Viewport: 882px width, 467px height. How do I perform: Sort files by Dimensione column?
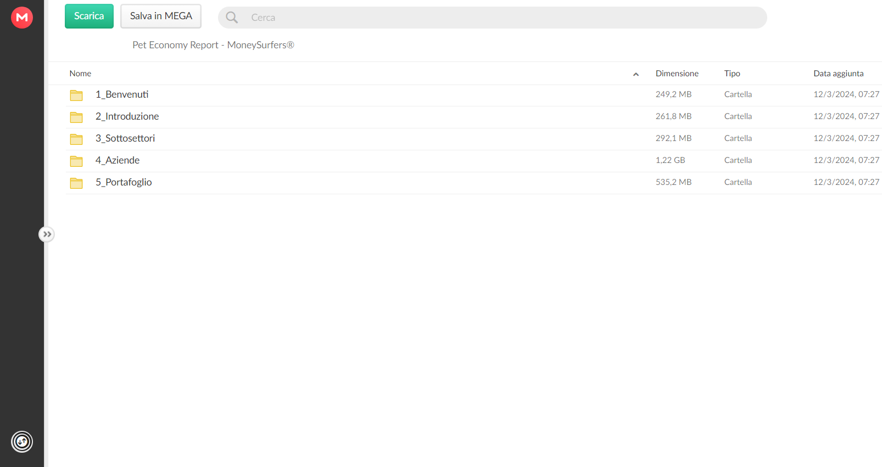tap(677, 74)
